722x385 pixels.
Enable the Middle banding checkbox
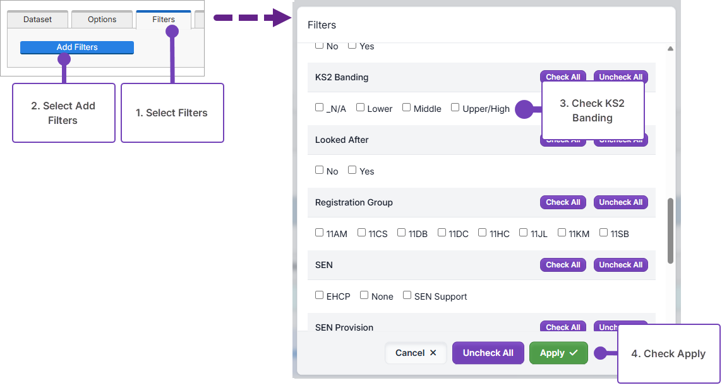click(x=406, y=107)
